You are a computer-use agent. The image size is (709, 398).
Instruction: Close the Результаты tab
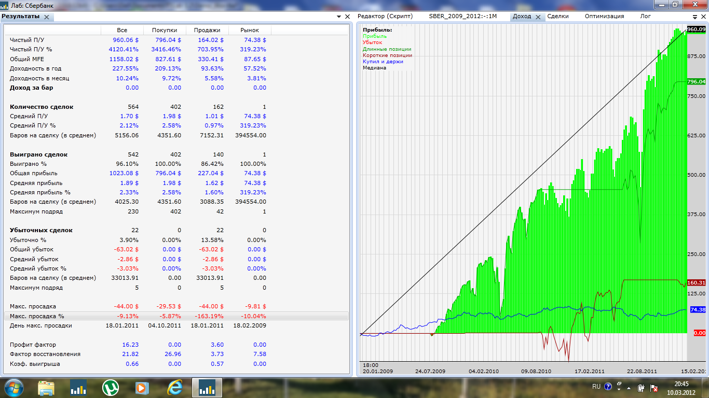[47, 17]
